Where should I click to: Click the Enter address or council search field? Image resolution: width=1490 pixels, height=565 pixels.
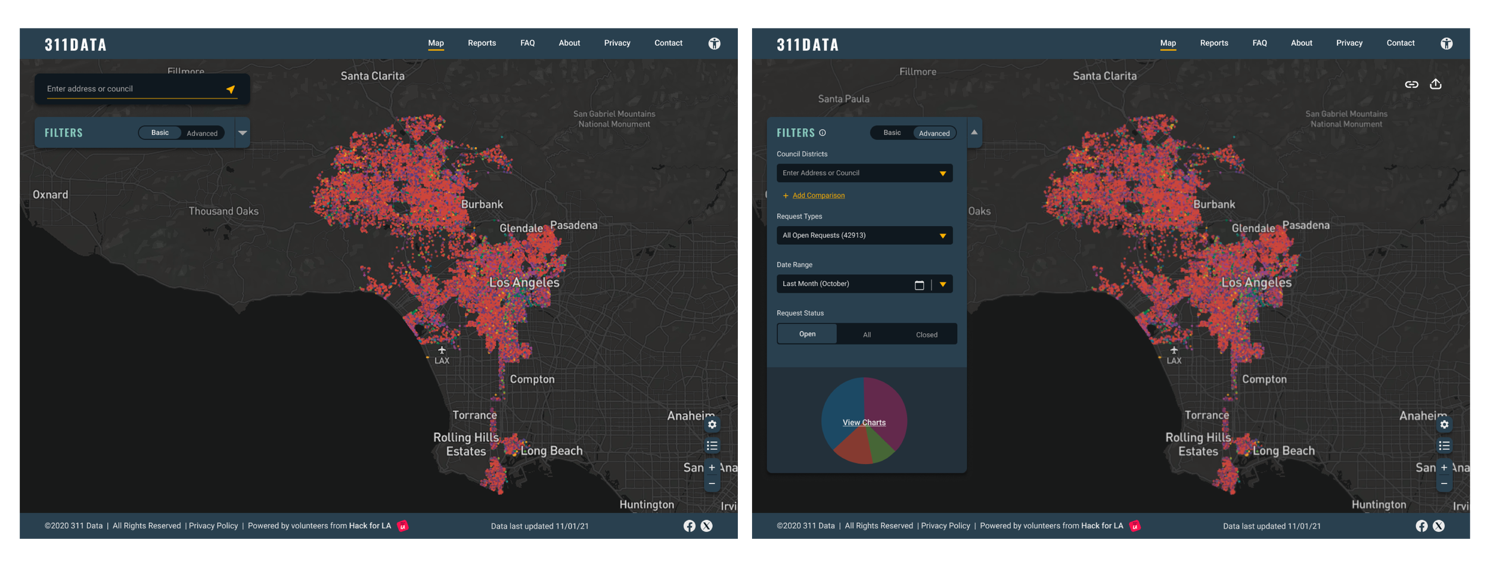click(142, 89)
